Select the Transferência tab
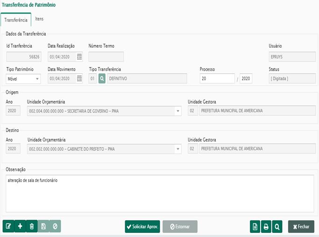The image size is (319, 237). [16, 20]
